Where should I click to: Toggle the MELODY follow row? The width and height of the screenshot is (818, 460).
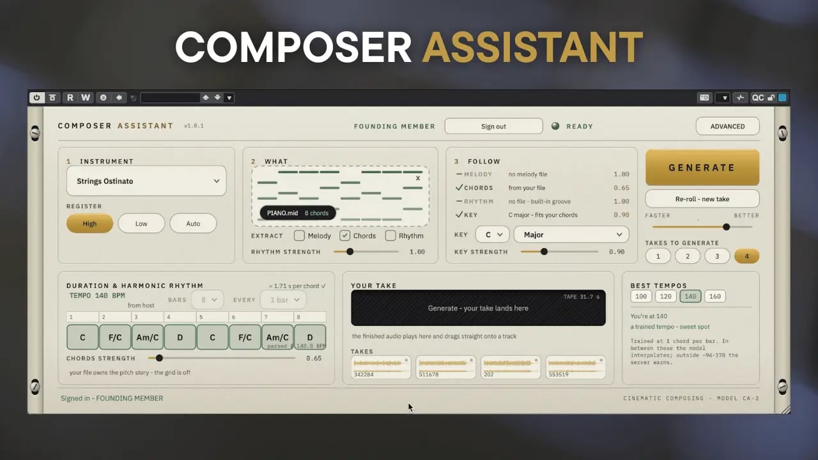[543, 174]
